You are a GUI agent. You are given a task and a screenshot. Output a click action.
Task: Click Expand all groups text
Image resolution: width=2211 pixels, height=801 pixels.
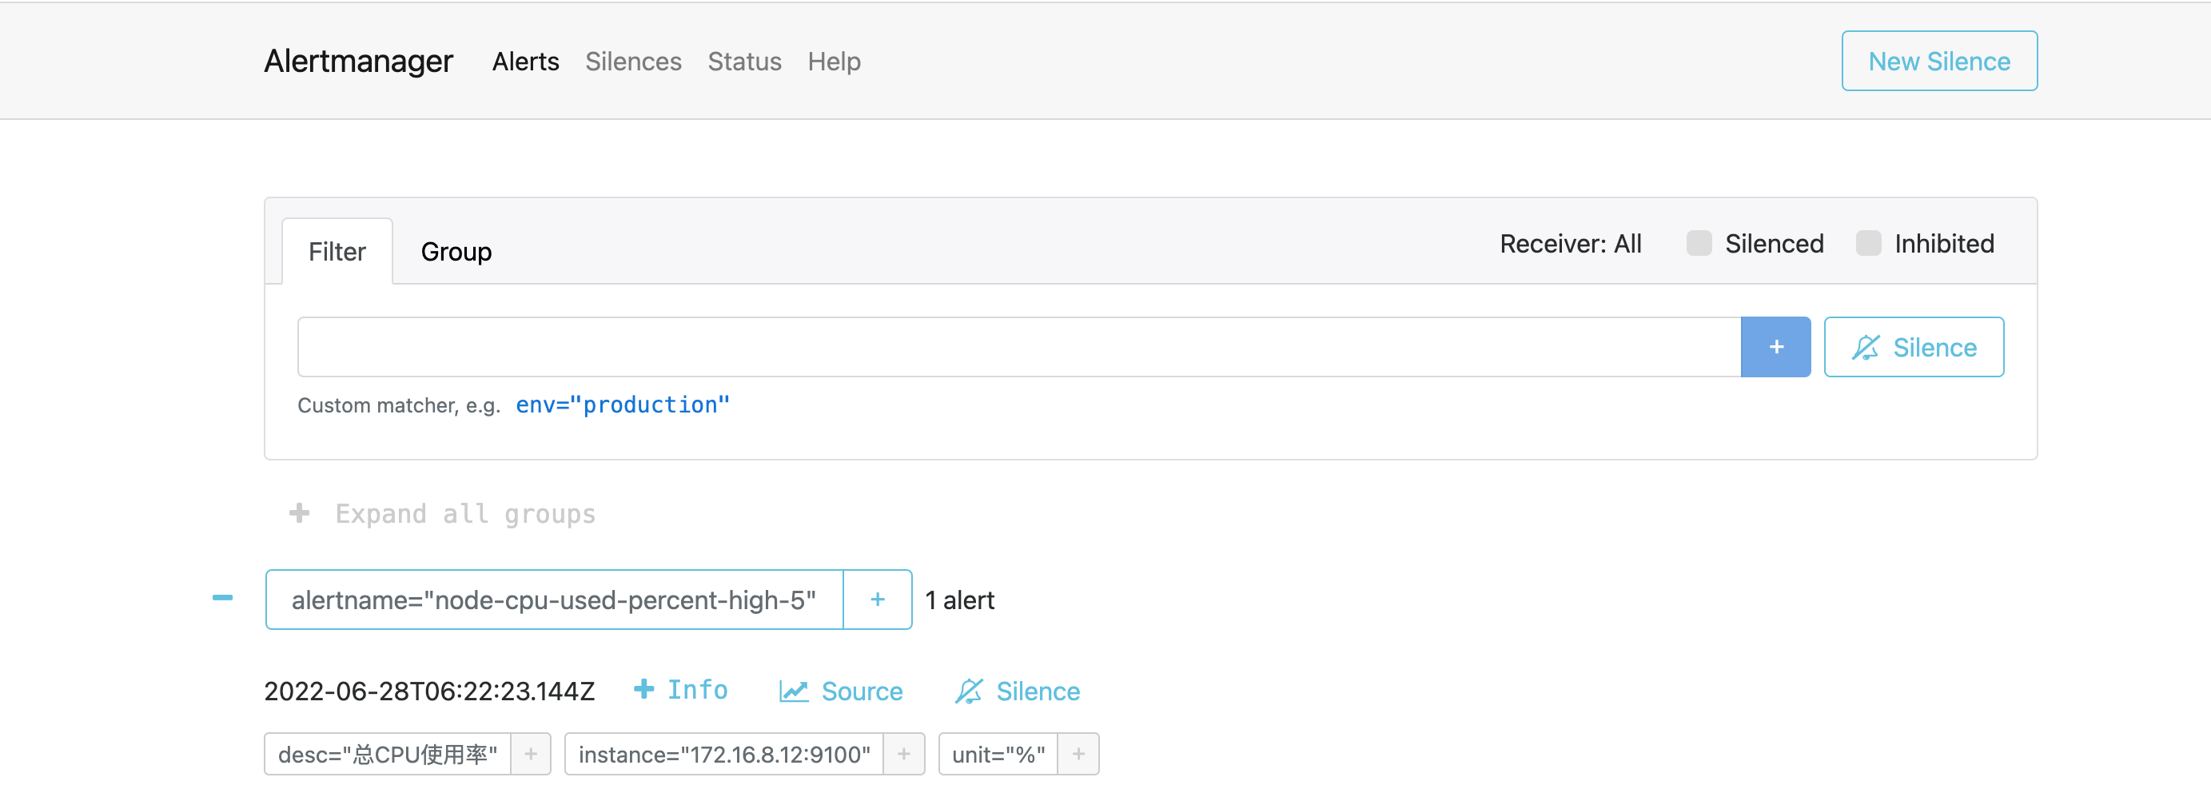(465, 513)
